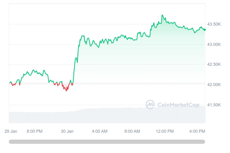Click the green endpoint dot on the price line
This screenshot has height=153, width=230.
click(205, 30)
